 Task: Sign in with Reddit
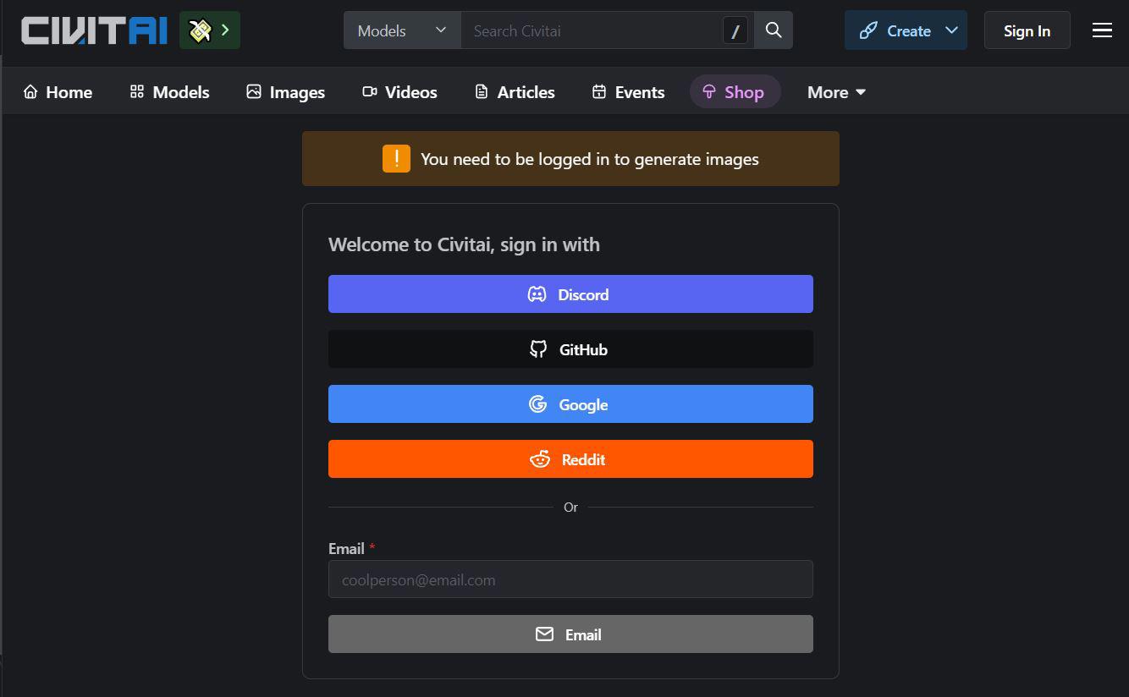point(570,459)
